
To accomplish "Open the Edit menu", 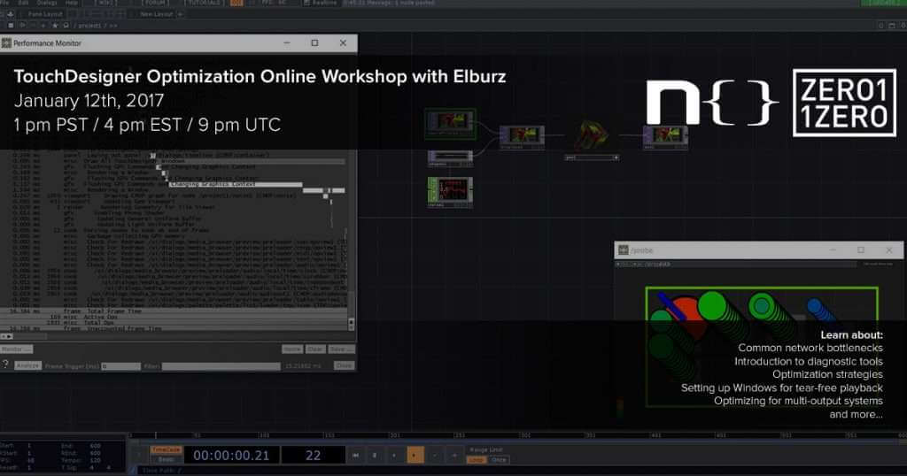I will click(x=23, y=3).
